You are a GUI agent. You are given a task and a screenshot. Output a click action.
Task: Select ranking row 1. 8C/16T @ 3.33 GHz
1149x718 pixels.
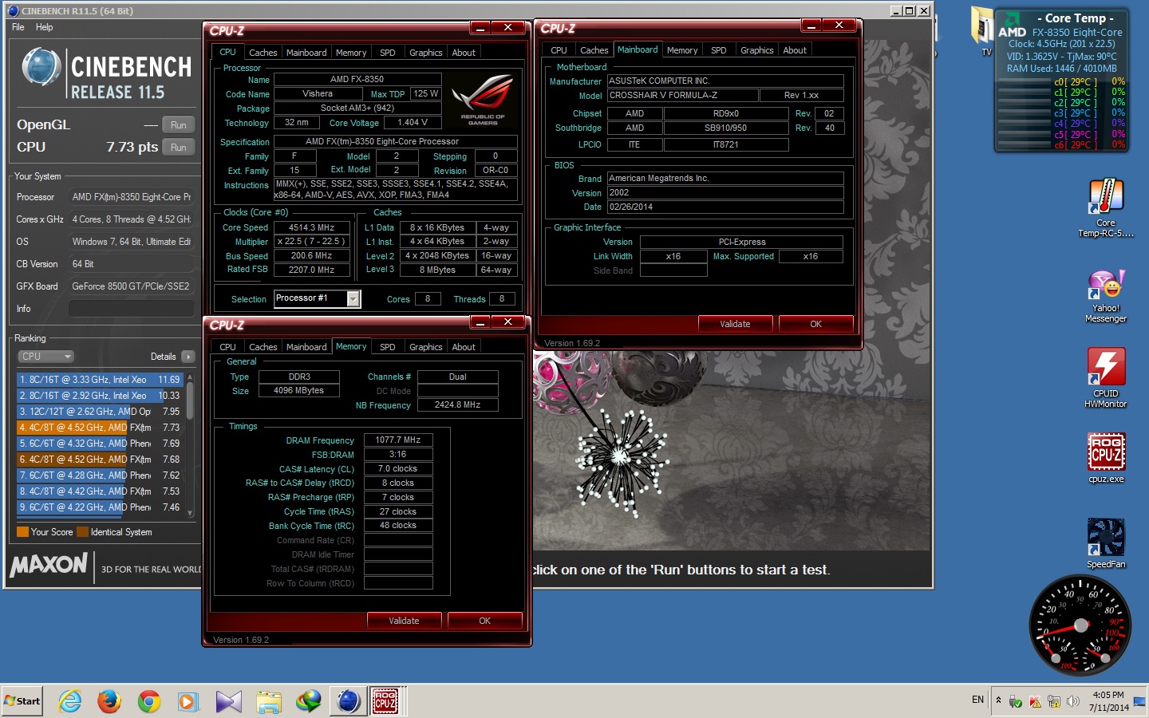(101, 380)
